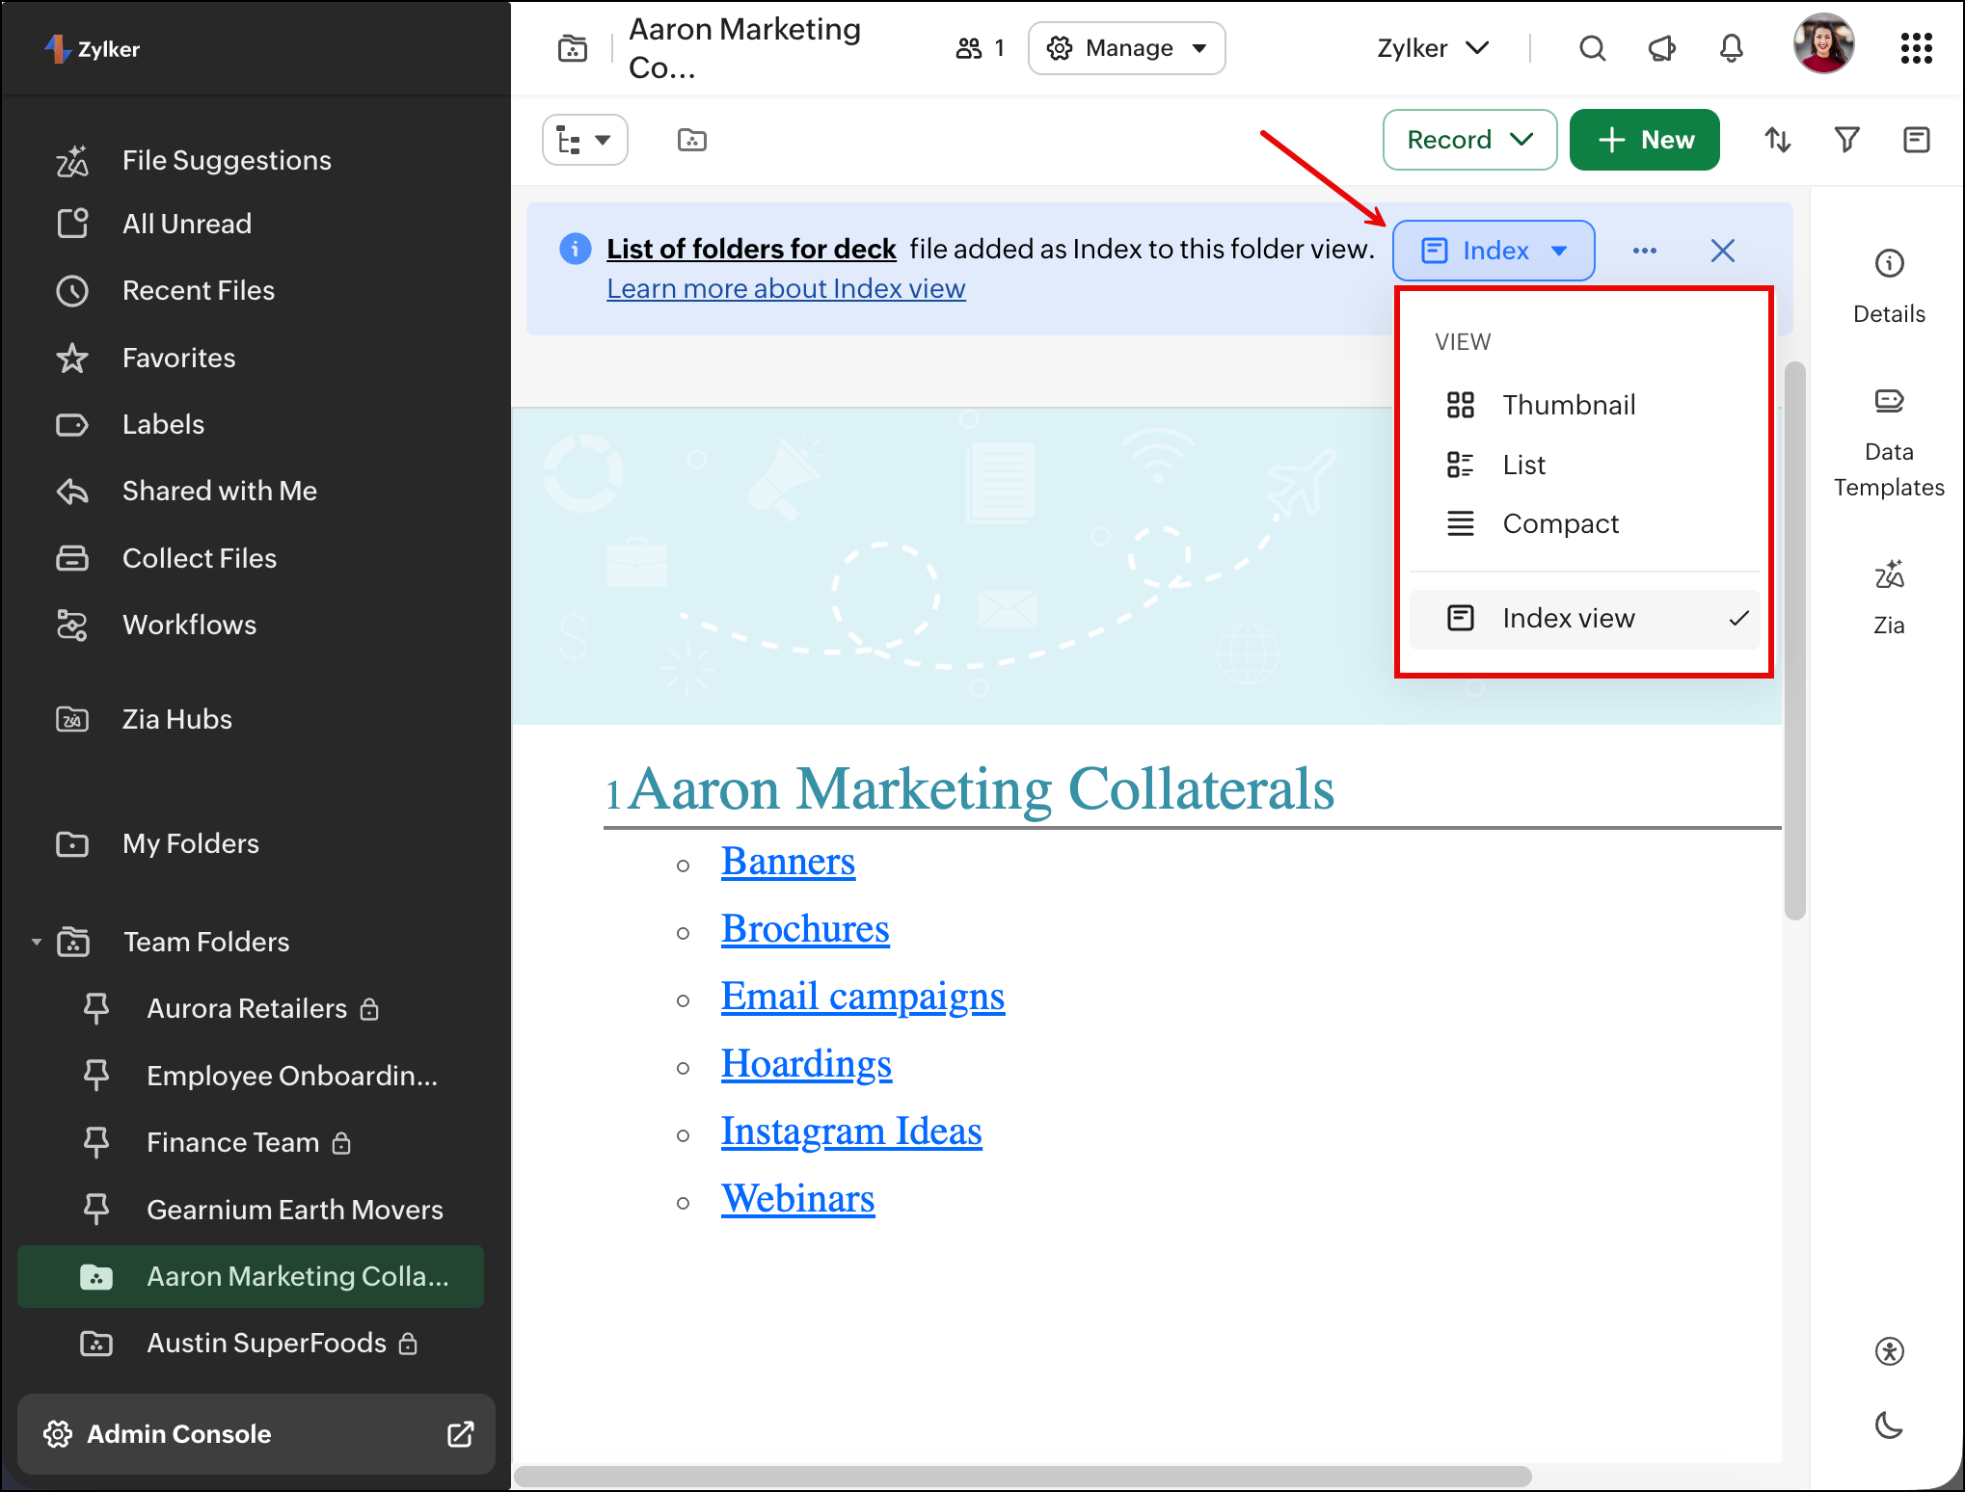Viewport: 1965px width, 1492px height.
Task: Click the vertical scrollbar of document
Action: point(1793,641)
